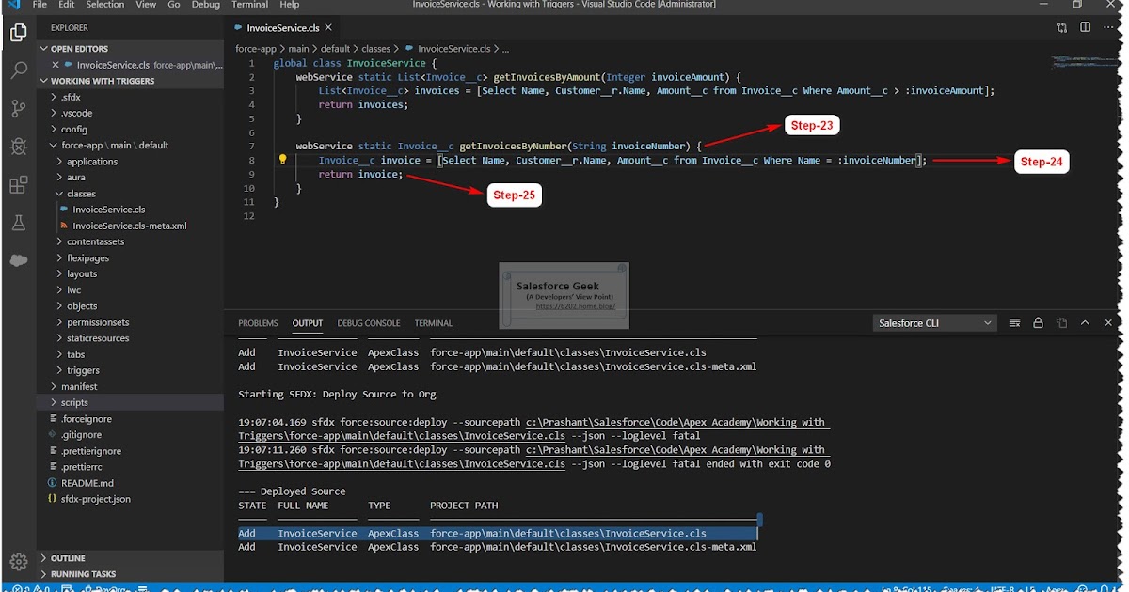Select the InvoiceService.cls editor tab

click(x=280, y=28)
